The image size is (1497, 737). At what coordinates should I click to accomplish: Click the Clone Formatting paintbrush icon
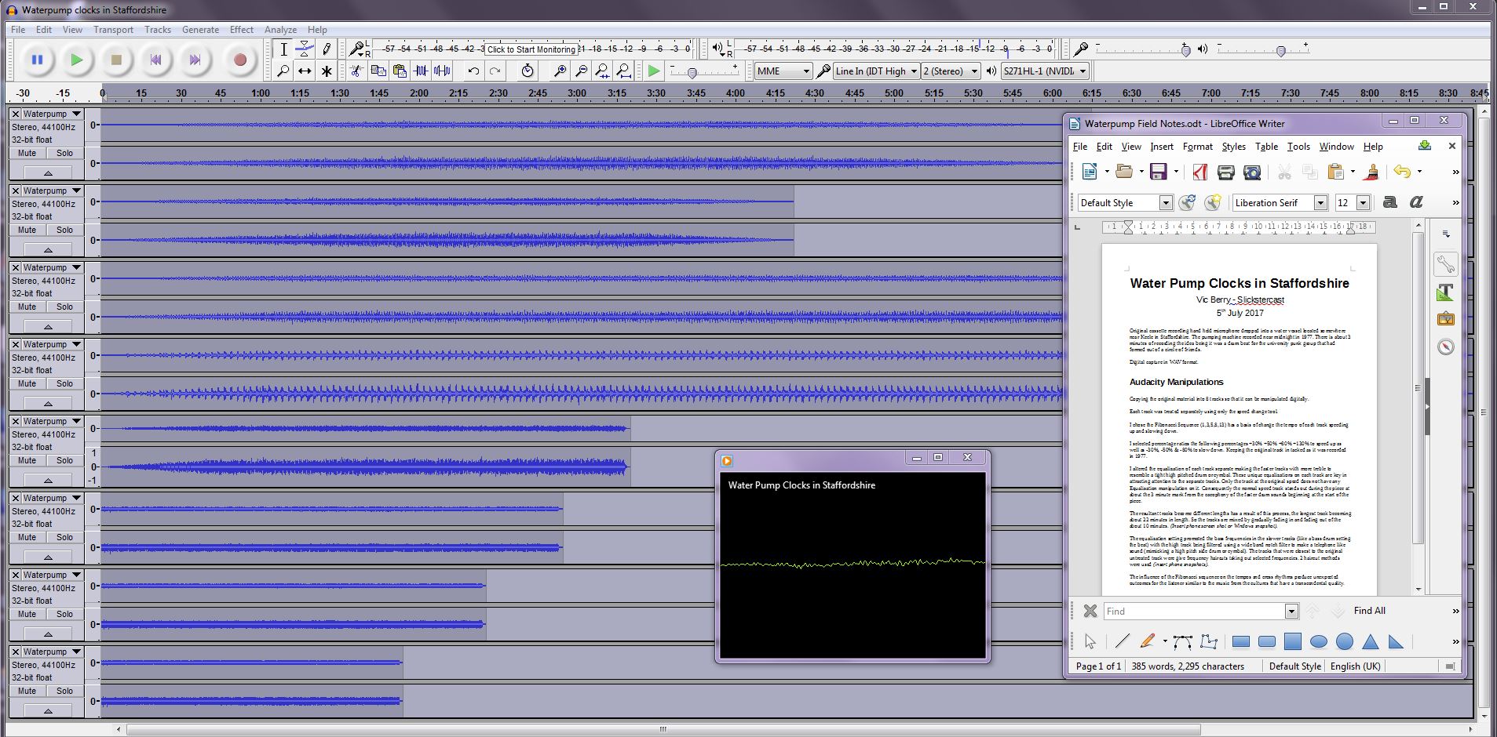(1371, 172)
